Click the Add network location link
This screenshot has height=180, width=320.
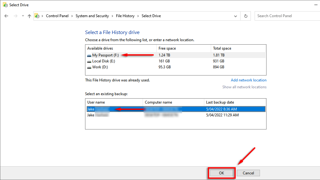coord(248,80)
